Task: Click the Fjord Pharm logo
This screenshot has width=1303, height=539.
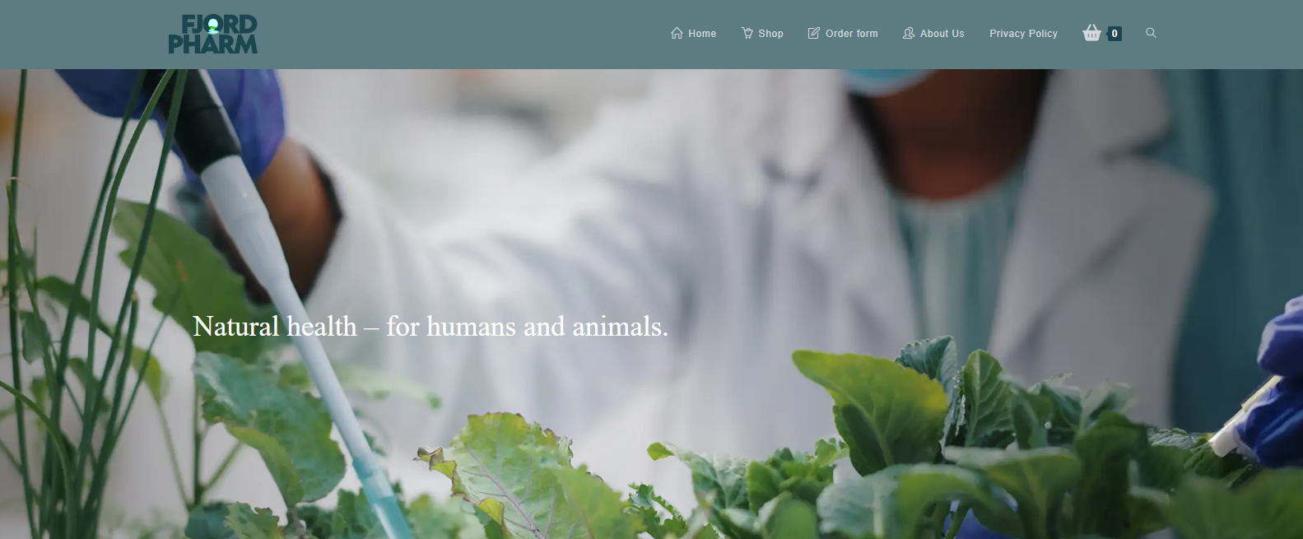Action: tap(213, 35)
